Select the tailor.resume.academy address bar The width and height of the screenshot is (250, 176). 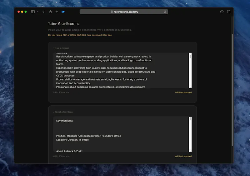pos(124,12)
